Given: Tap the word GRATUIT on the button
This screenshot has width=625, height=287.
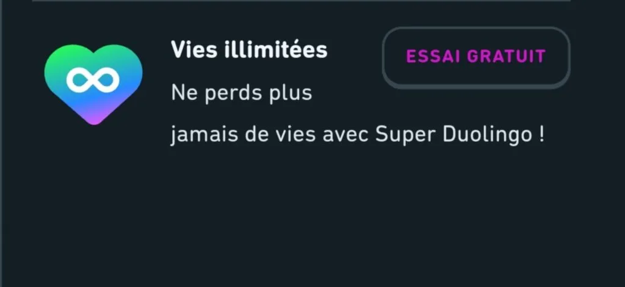Looking at the screenshot, I should pyautogui.click(x=506, y=57).
